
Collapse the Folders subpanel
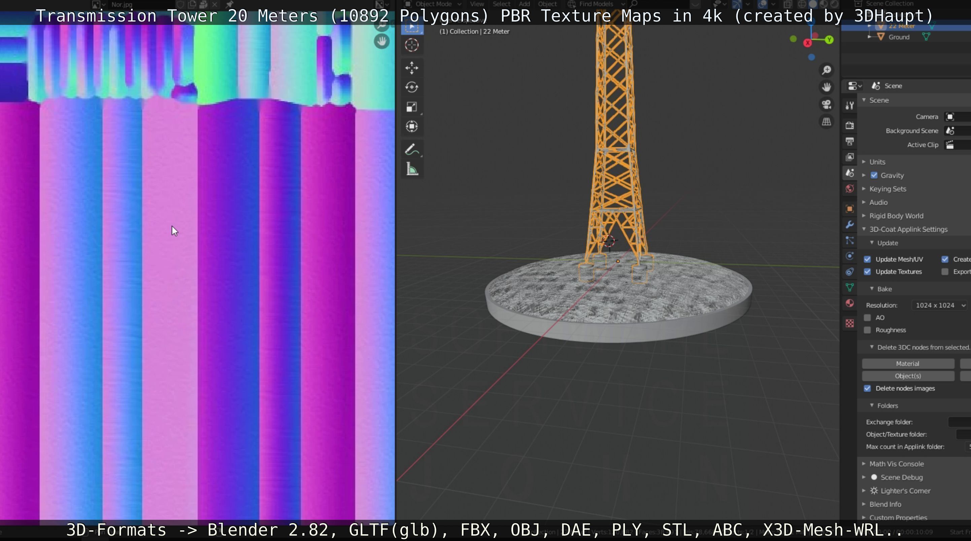click(x=871, y=406)
